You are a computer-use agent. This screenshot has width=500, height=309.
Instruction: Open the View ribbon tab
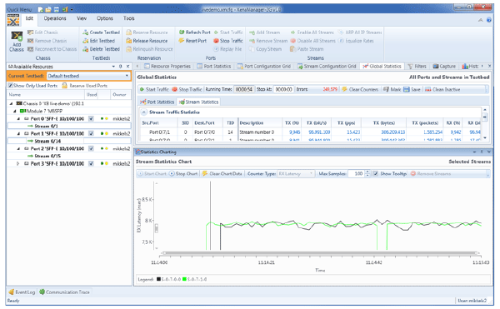(82, 18)
